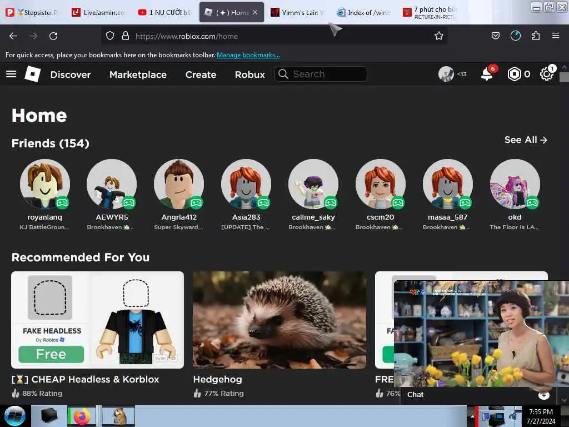The image size is (569, 427).
Task: Open the Robux balance icon
Action: click(514, 74)
